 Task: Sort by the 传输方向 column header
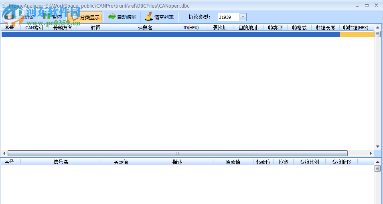[63, 28]
